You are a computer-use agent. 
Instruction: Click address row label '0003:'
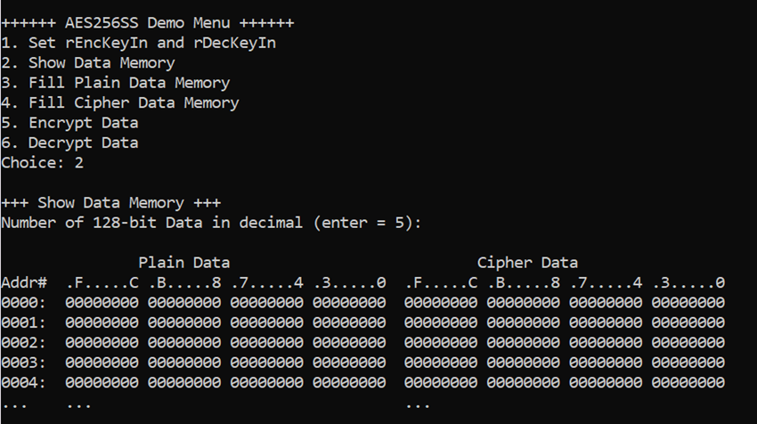coord(23,363)
